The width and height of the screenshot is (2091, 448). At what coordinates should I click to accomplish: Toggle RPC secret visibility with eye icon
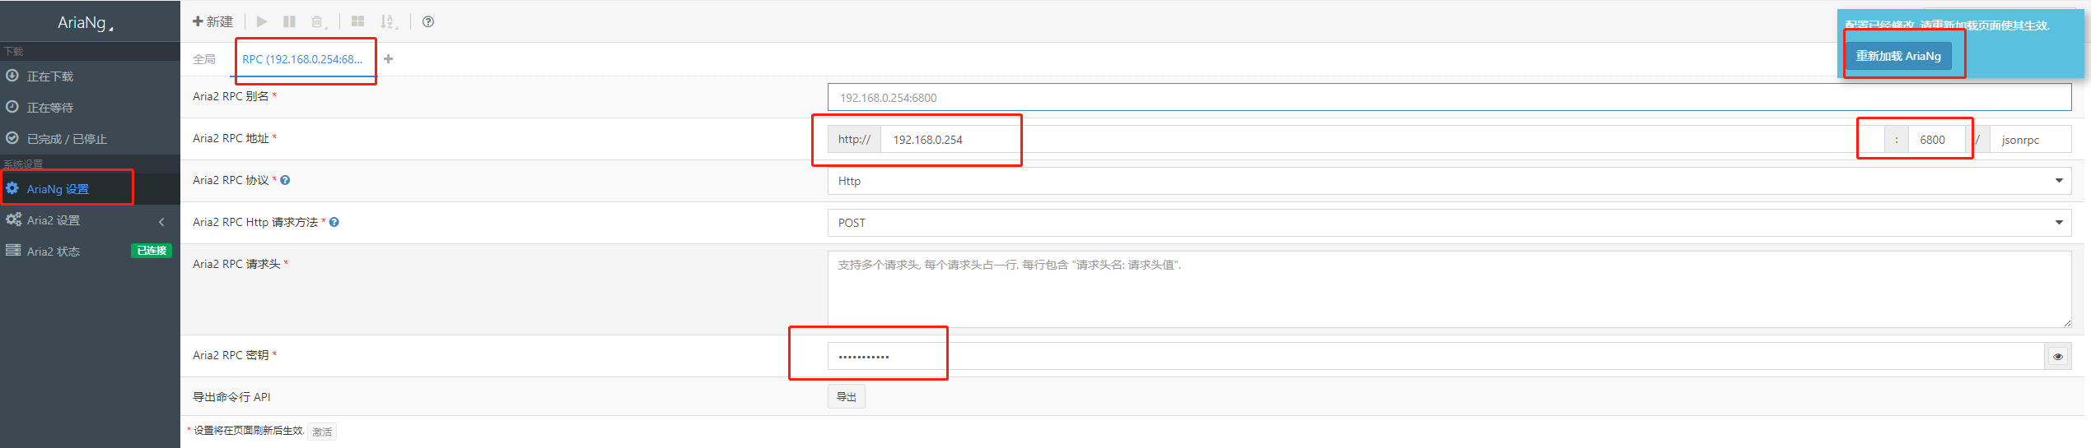[x=2057, y=356]
